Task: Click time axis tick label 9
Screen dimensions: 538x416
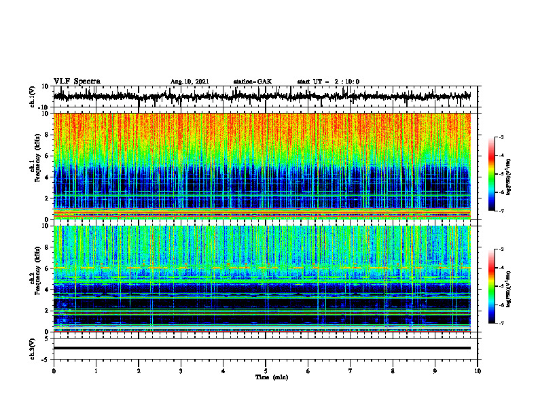Action: pyautogui.click(x=435, y=371)
